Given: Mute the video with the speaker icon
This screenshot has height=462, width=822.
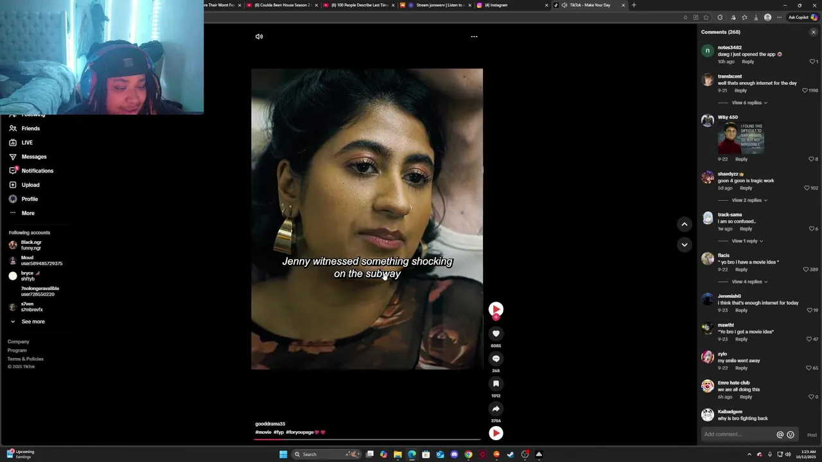Looking at the screenshot, I should 259,37.
